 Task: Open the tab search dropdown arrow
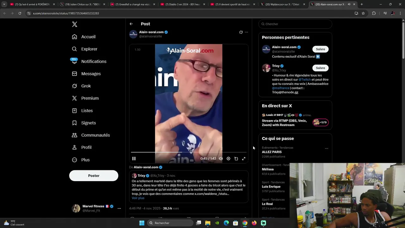tap(4, 4)
